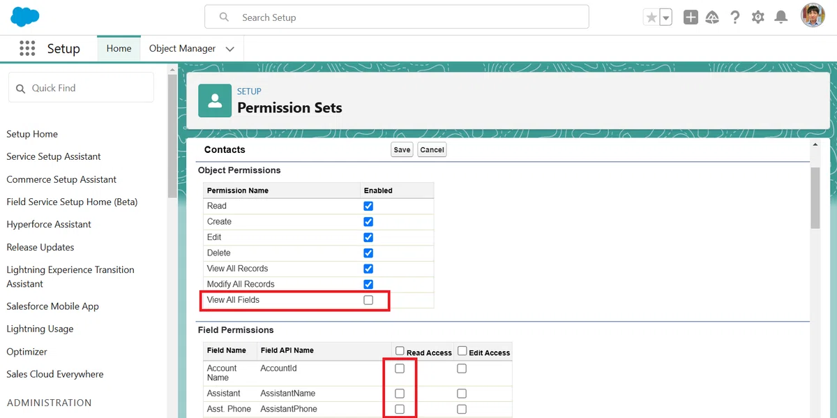Open Release Updates
The width and height of the screenshot is (837, 418).
point(40,247)
